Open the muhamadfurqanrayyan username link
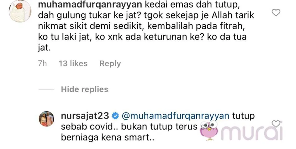This screenshot has height=149, width=296. (x=90, y=5)
